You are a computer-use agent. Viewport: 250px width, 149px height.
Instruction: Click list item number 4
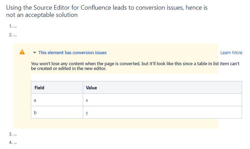click(13, 142)
